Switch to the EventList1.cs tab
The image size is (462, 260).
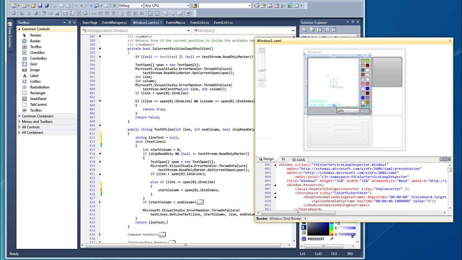point(223,22)
